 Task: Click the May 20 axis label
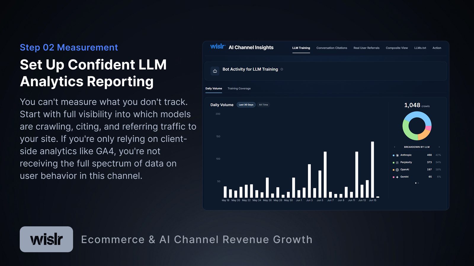pos(236,200)
